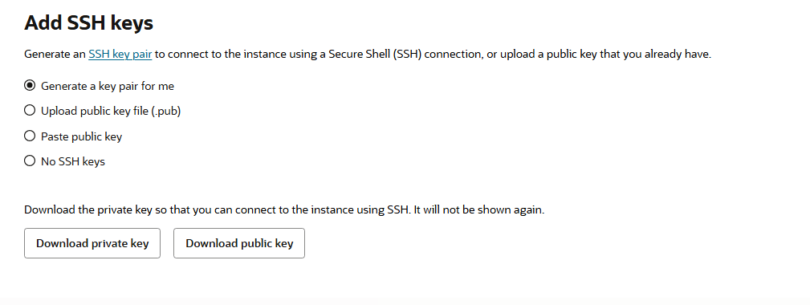The height and width of the screenshot is (305, 810).
Task: Click the 'Add SSH keys' heading
Action: click(89, 22)
